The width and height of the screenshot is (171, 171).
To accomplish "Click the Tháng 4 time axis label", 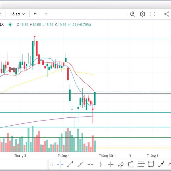I will coord(64,156).
